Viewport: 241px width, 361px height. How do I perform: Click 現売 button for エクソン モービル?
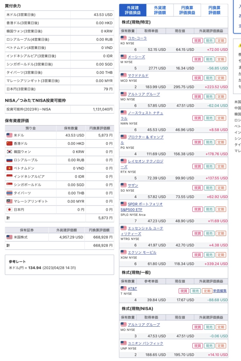209,255
